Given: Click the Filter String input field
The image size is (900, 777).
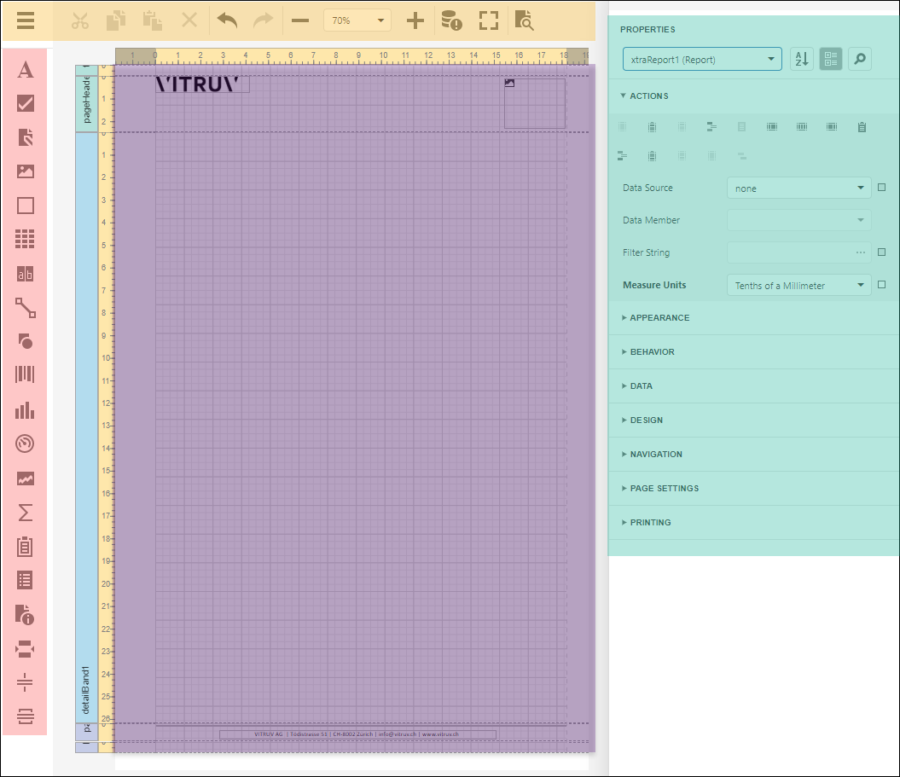Looking at the screenshot, I should [790, 252].
